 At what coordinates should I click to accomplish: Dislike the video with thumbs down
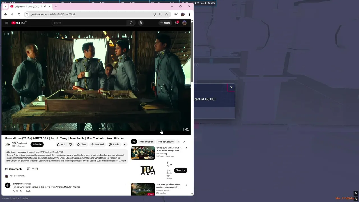pos(70,144)
